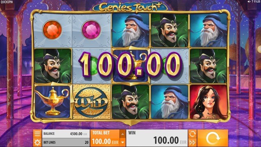Screen dimensions: 261x147
Task: Click the Win amount display
Action: point(157,138)
